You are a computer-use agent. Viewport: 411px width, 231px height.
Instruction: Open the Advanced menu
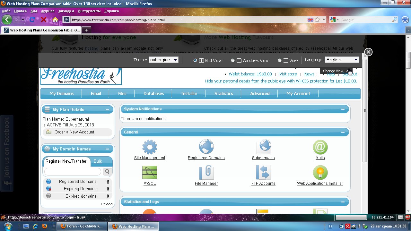pos(260,93)
